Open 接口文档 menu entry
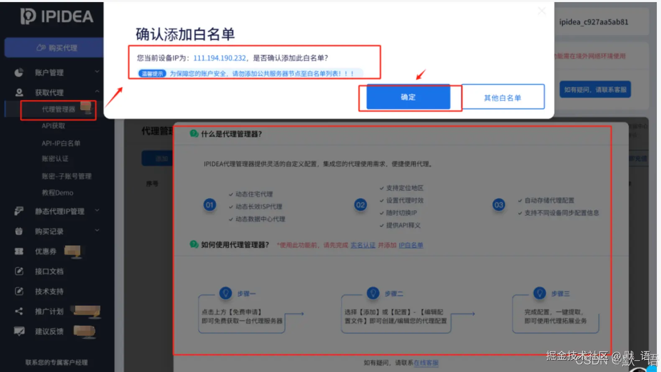 pyautogui.click(x=49, y=271)
